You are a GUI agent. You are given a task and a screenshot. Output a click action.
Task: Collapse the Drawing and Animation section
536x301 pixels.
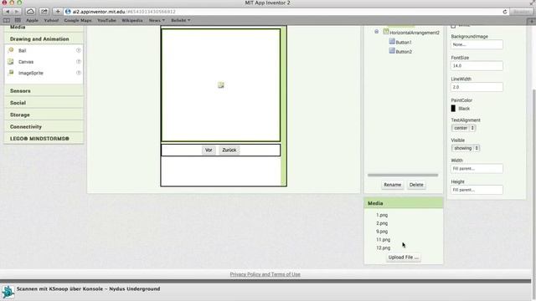tap(44, 39)
